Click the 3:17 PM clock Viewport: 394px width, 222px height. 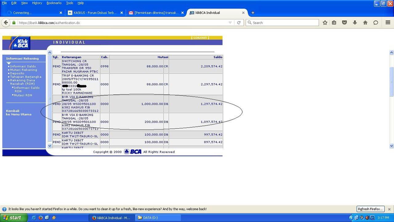[x=383, y=218]
